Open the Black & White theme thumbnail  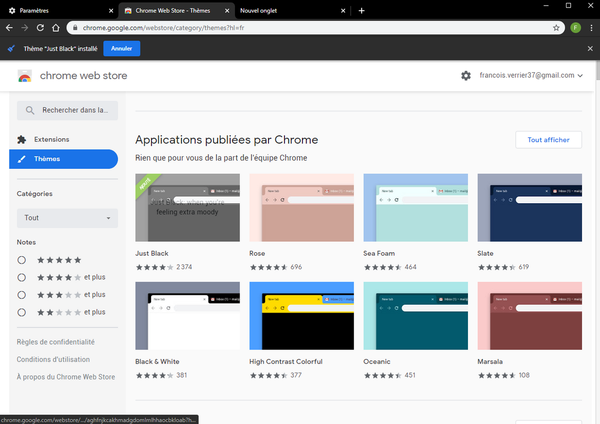(187, 316)
